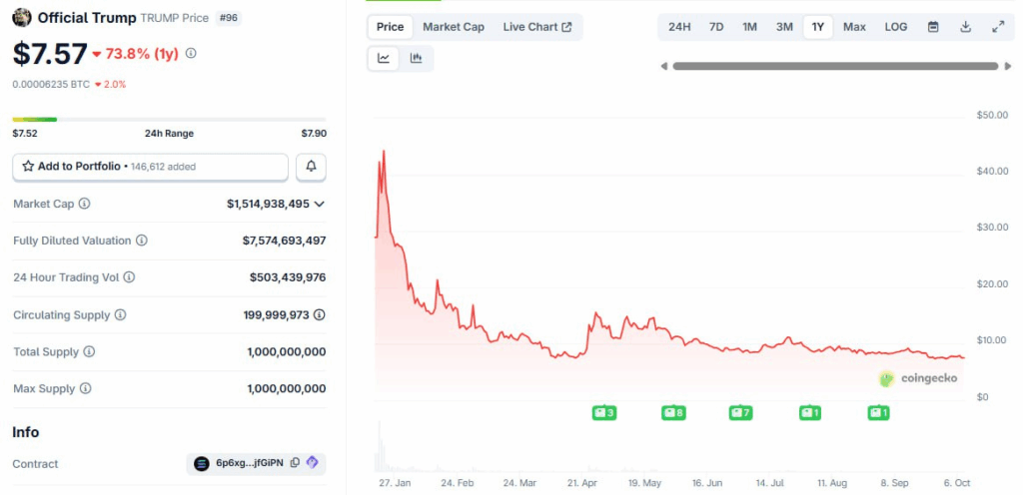Viewport: 1023px width, 495px height.
Task: Toggle the LOG scale option
Action: pyautogui.click(x=896, y=27)
